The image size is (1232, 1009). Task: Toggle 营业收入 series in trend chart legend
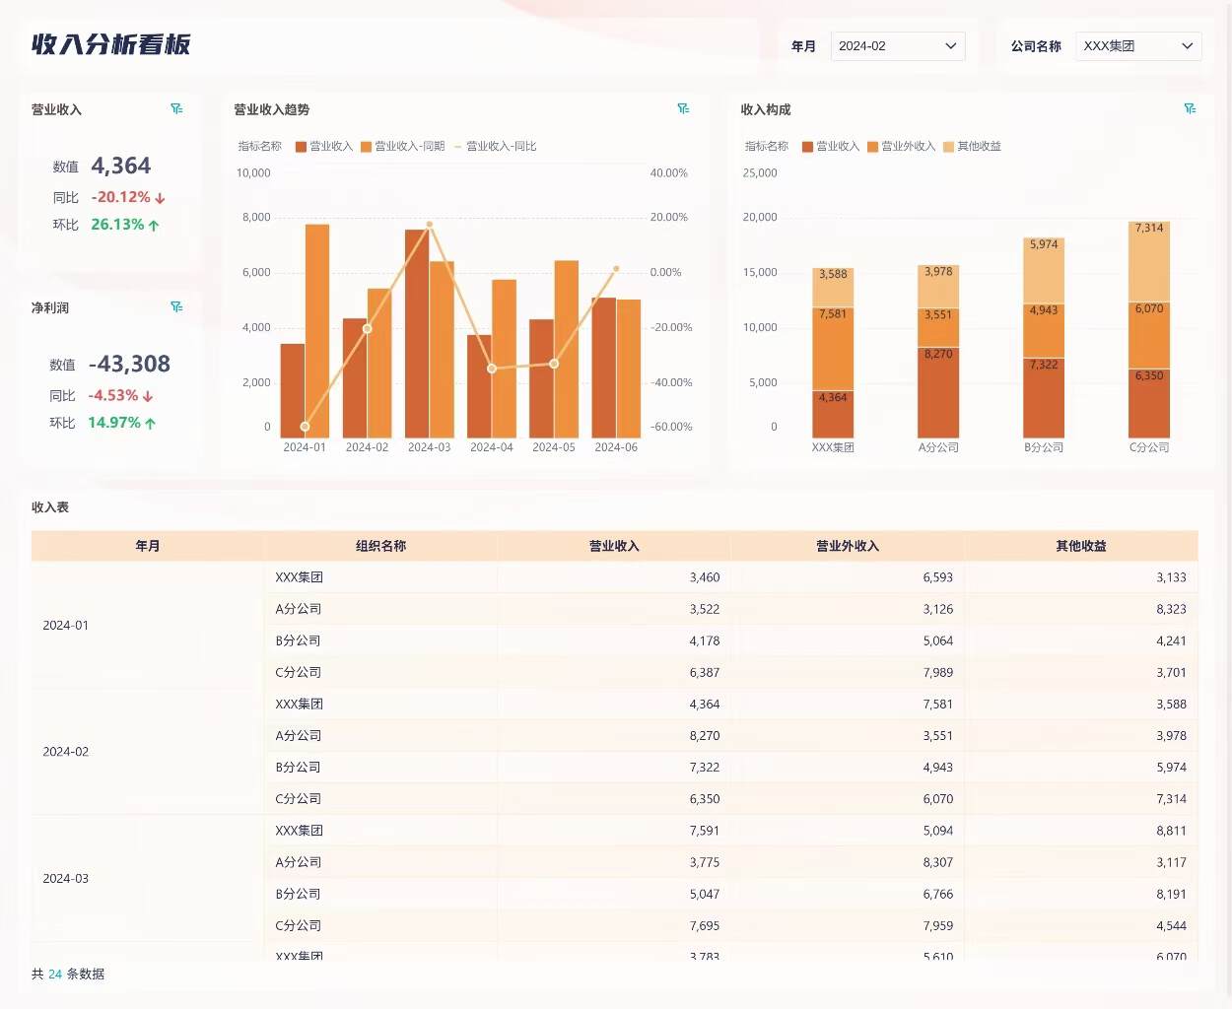[324, 145]
